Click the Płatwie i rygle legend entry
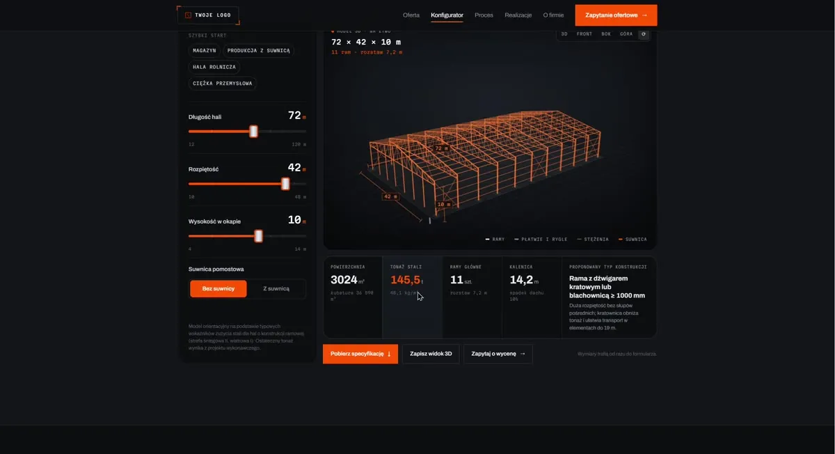835x454 pixels. (541, 240)
